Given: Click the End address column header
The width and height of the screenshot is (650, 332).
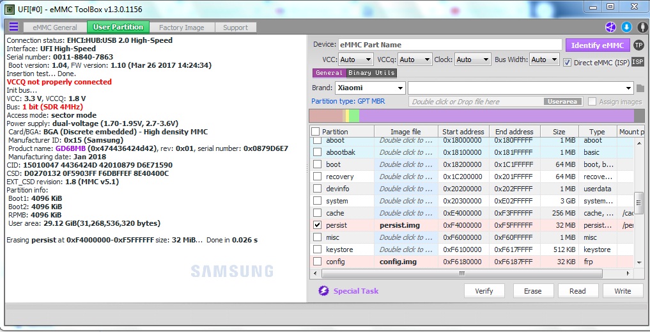Looking at the screenshot, I should (515, 132).
